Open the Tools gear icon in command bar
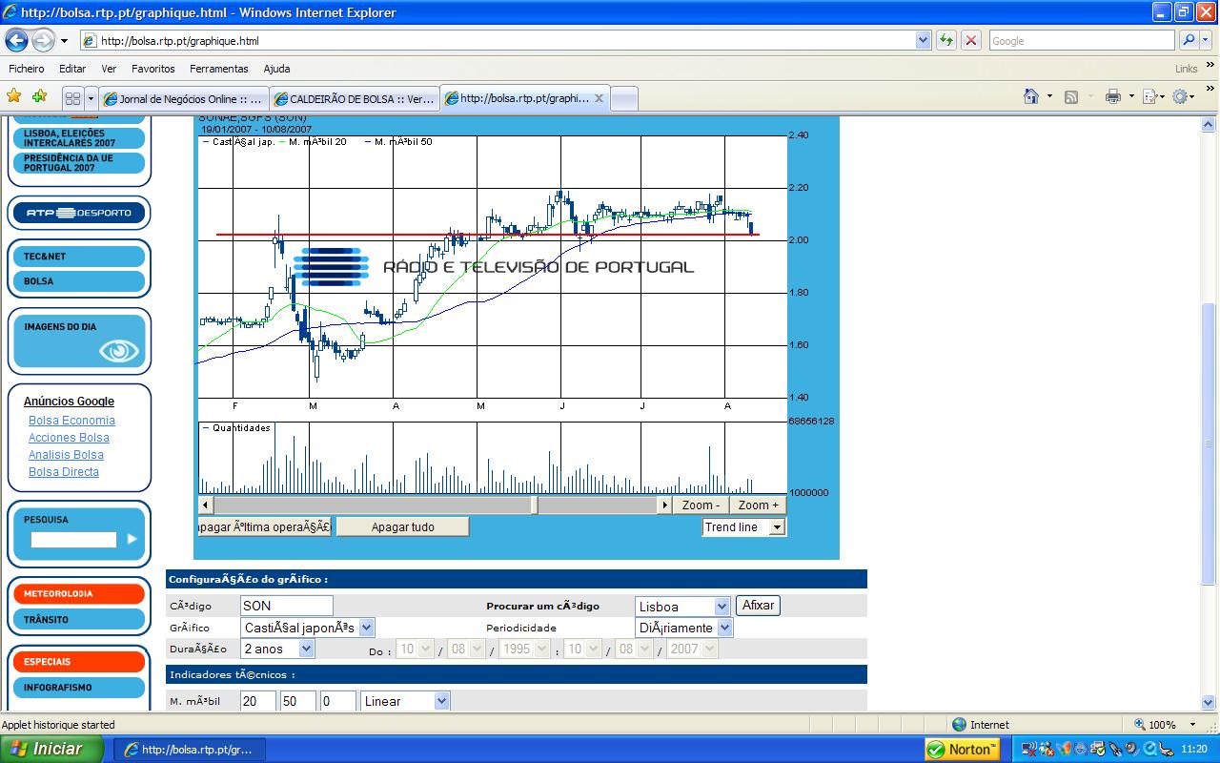Viewport: 1220px width, 763px height. click(1180, 96)
